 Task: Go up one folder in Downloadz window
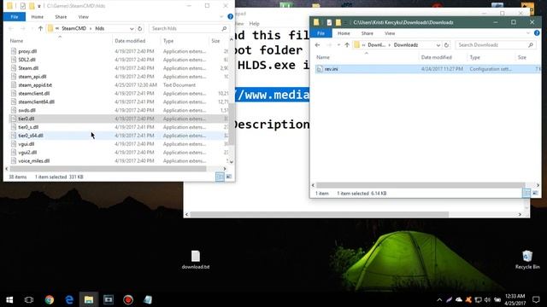347,45
